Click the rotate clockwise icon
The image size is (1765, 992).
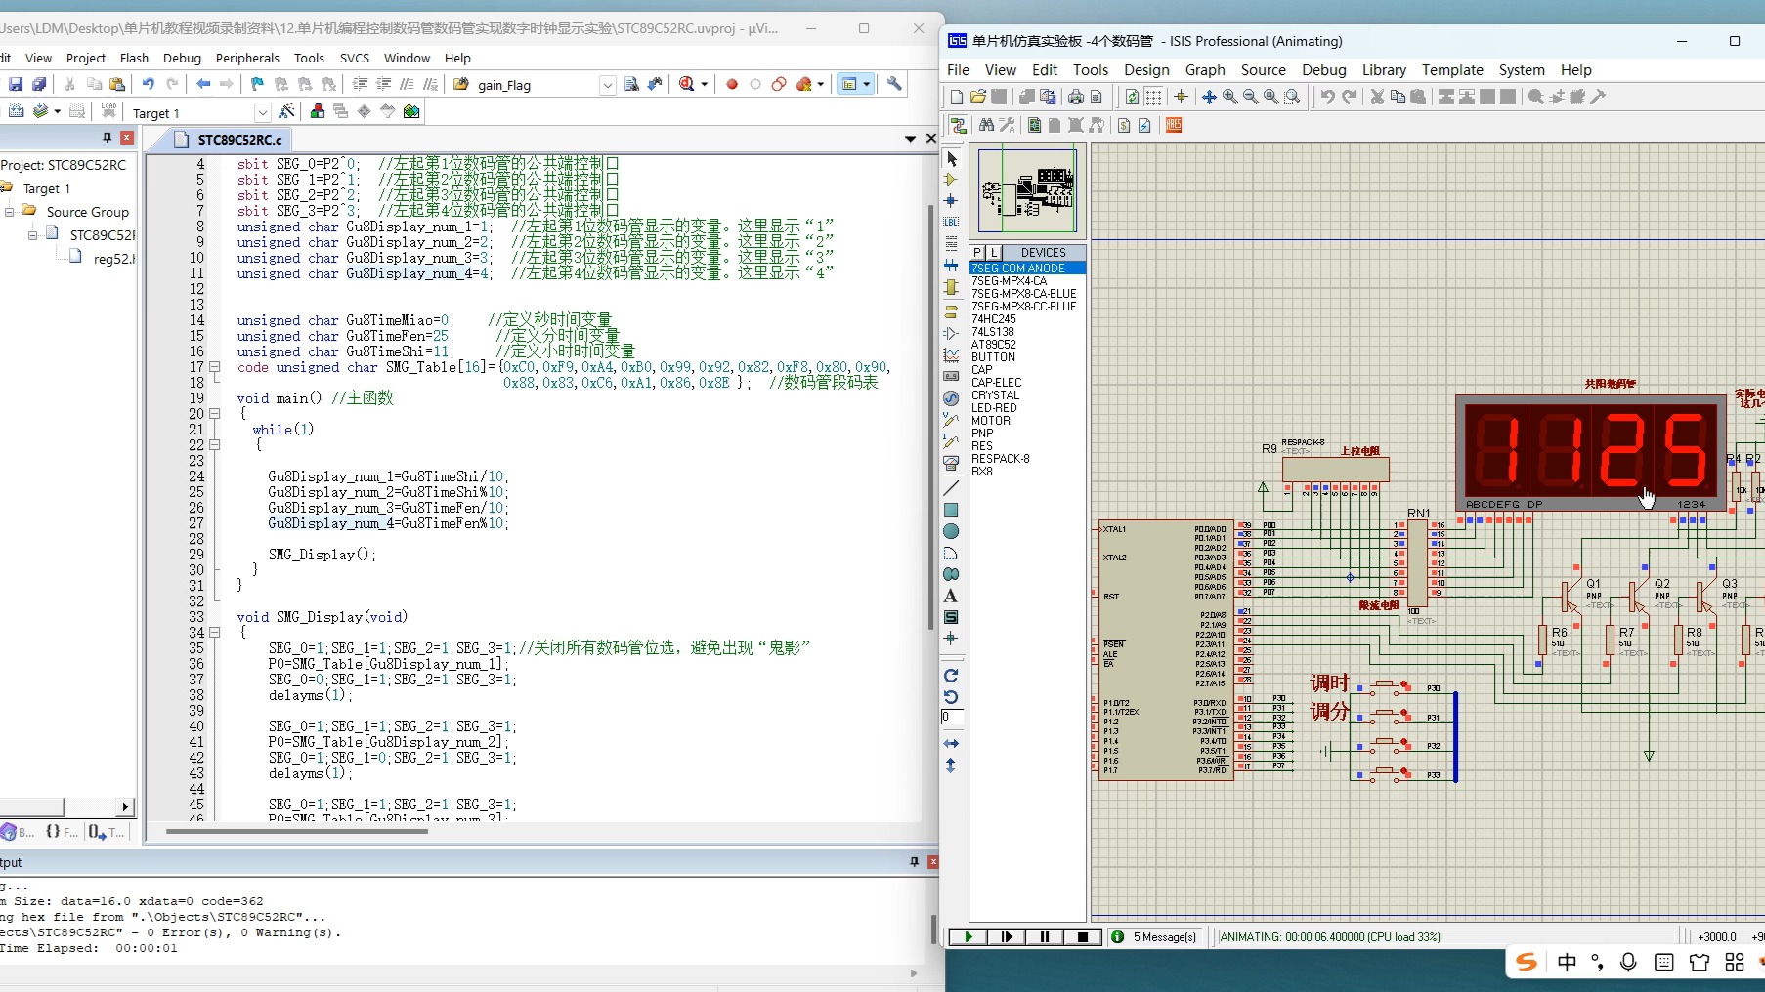(951, 676)
